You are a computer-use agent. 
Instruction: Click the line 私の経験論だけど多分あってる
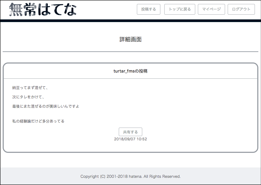click(38, 121)
